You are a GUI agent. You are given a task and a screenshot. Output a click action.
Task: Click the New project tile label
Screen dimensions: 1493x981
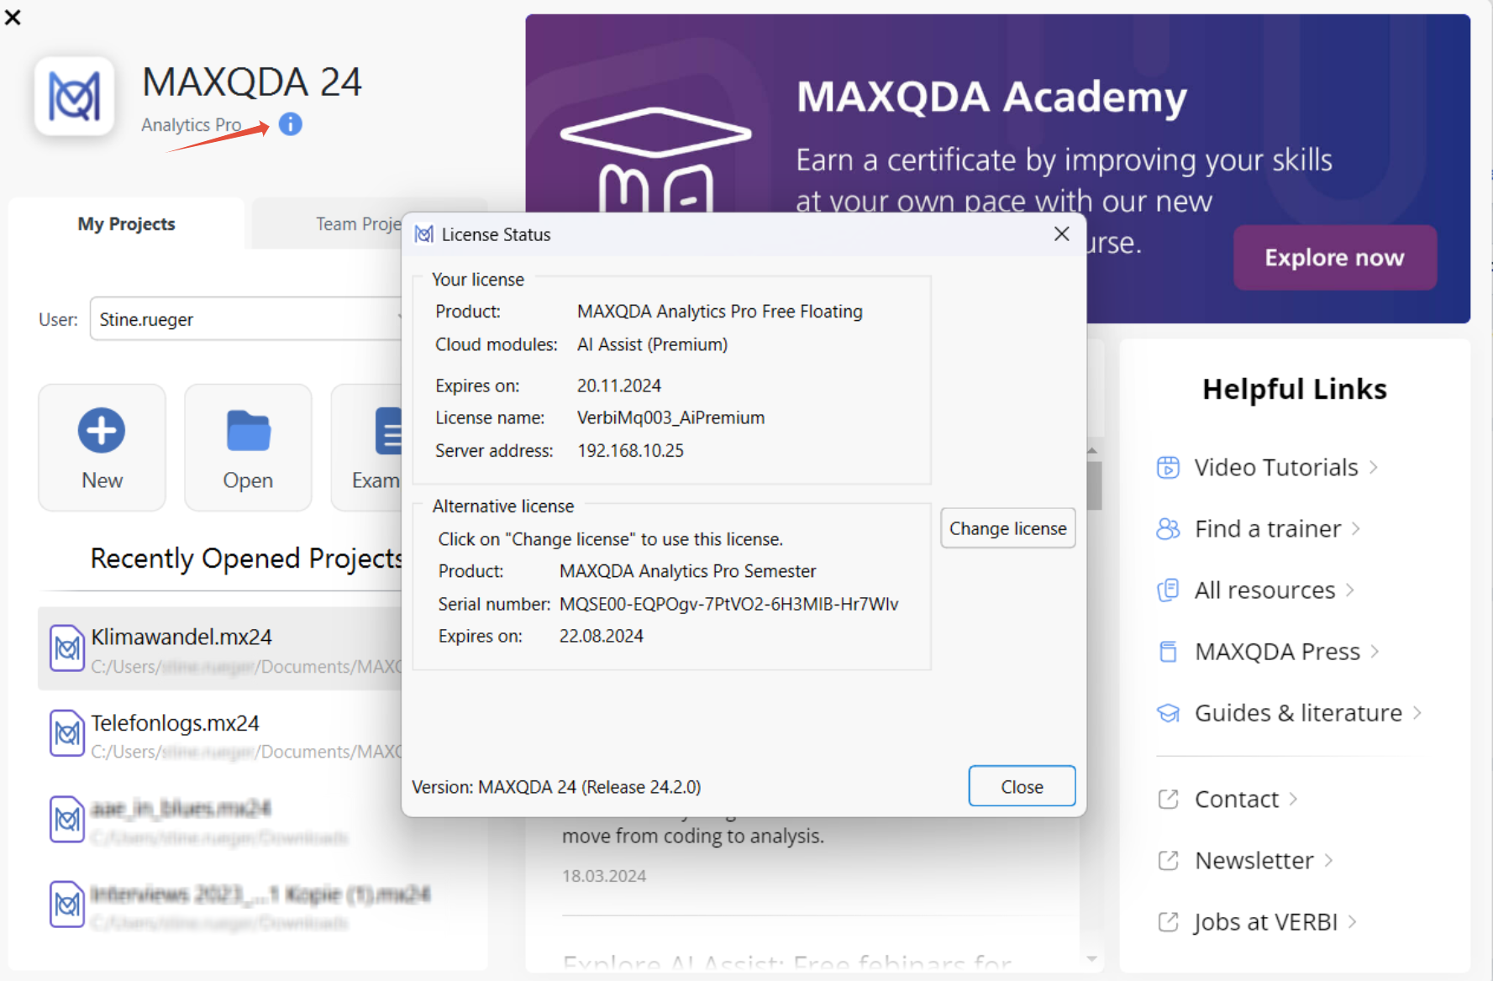tap(102, 480)
